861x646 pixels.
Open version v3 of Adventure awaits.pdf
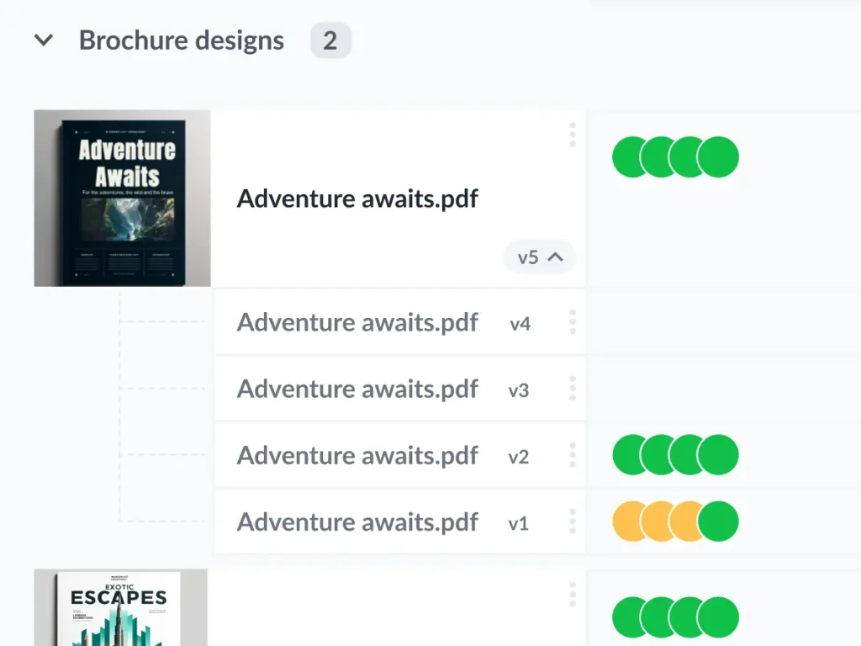pos(357,389)
